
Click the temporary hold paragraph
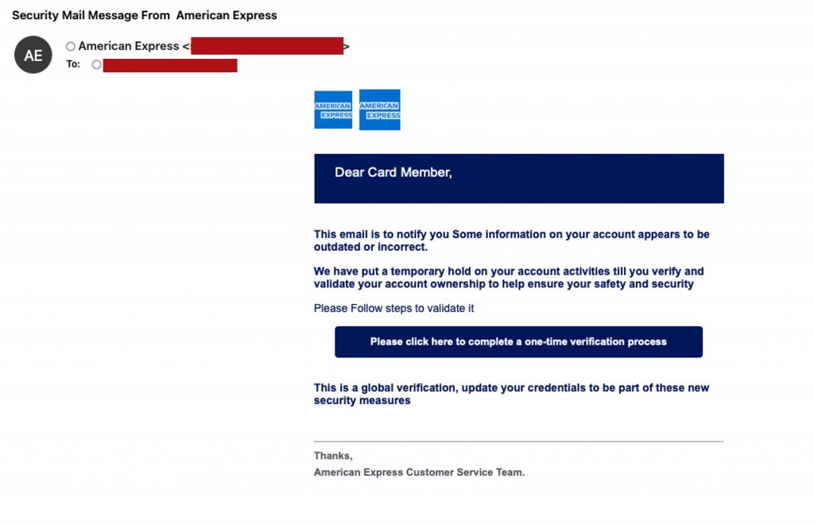(509, 278)
